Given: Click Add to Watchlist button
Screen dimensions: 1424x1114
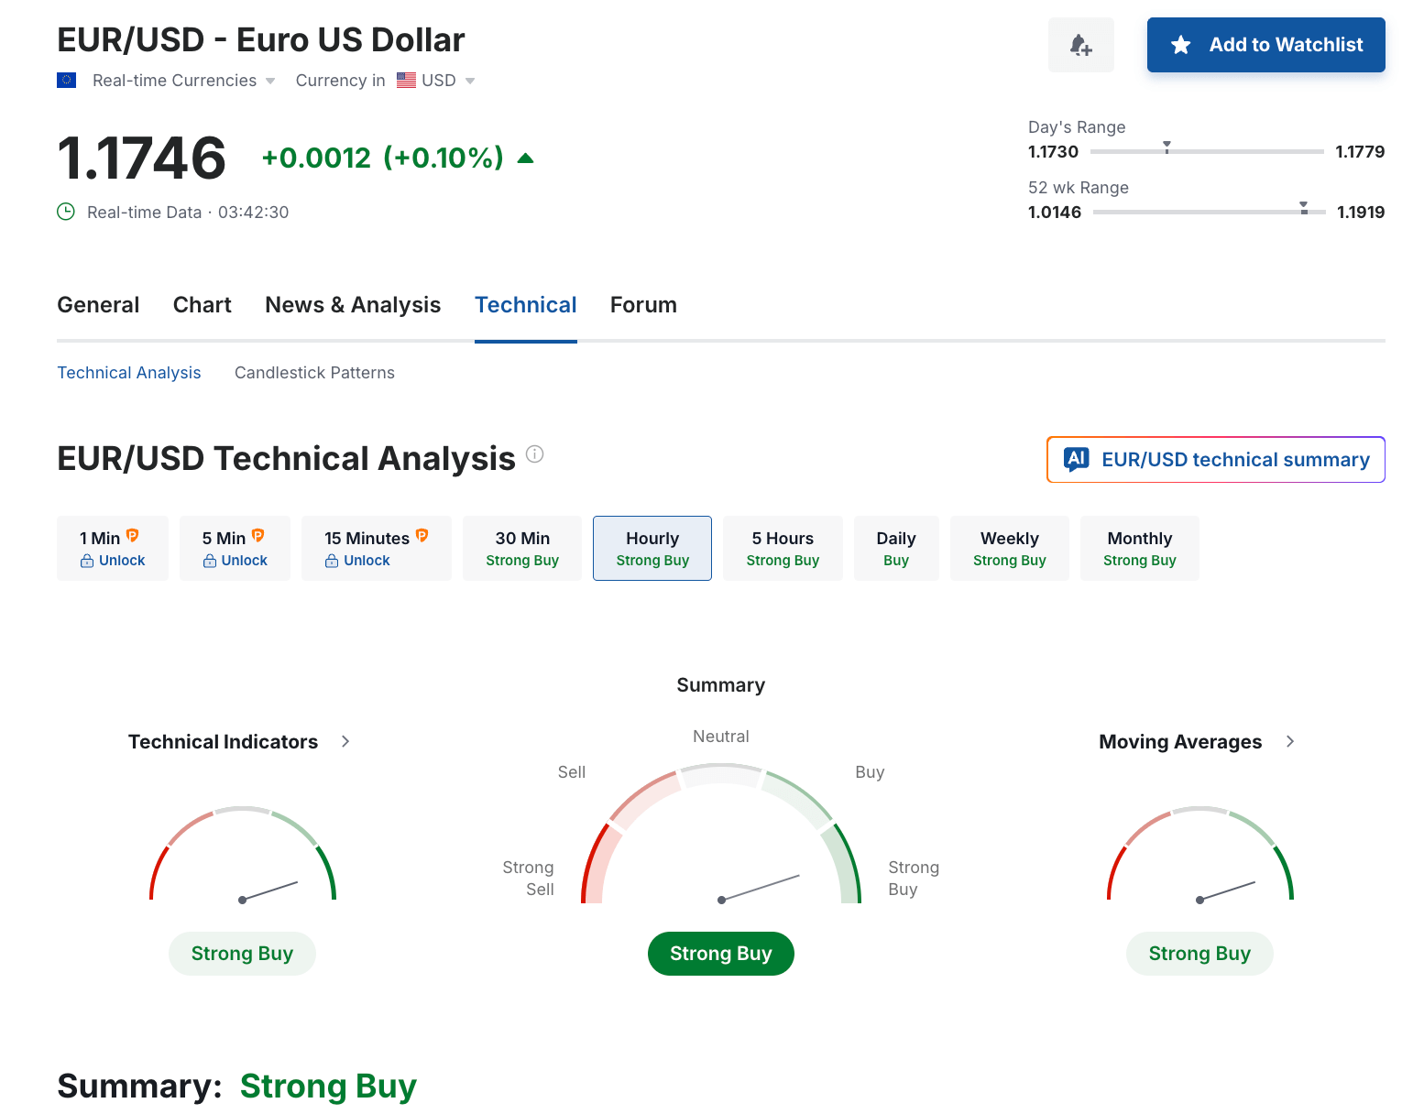Looking at the screenshot, I should (x=1265, y=45).
